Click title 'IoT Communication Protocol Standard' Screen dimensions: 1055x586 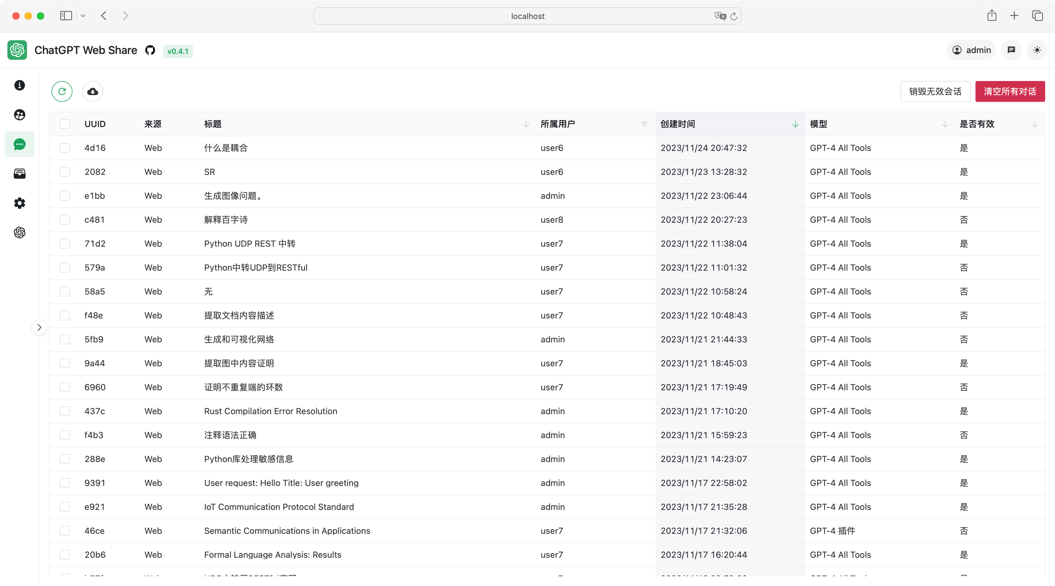(x=279, y=507)
